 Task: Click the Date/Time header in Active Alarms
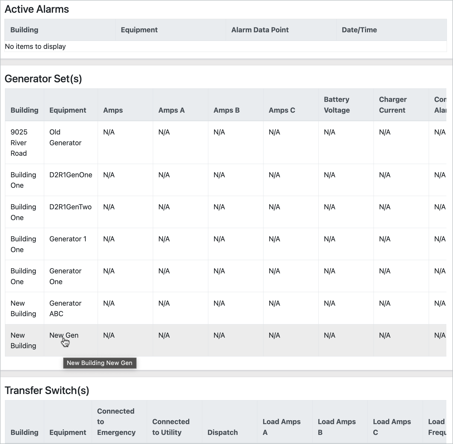pyautogui.click(x=359, y=30)
